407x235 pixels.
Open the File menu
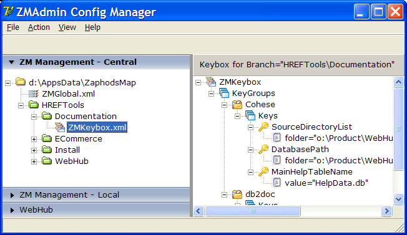pyautogui.click(x=13, y=27)
